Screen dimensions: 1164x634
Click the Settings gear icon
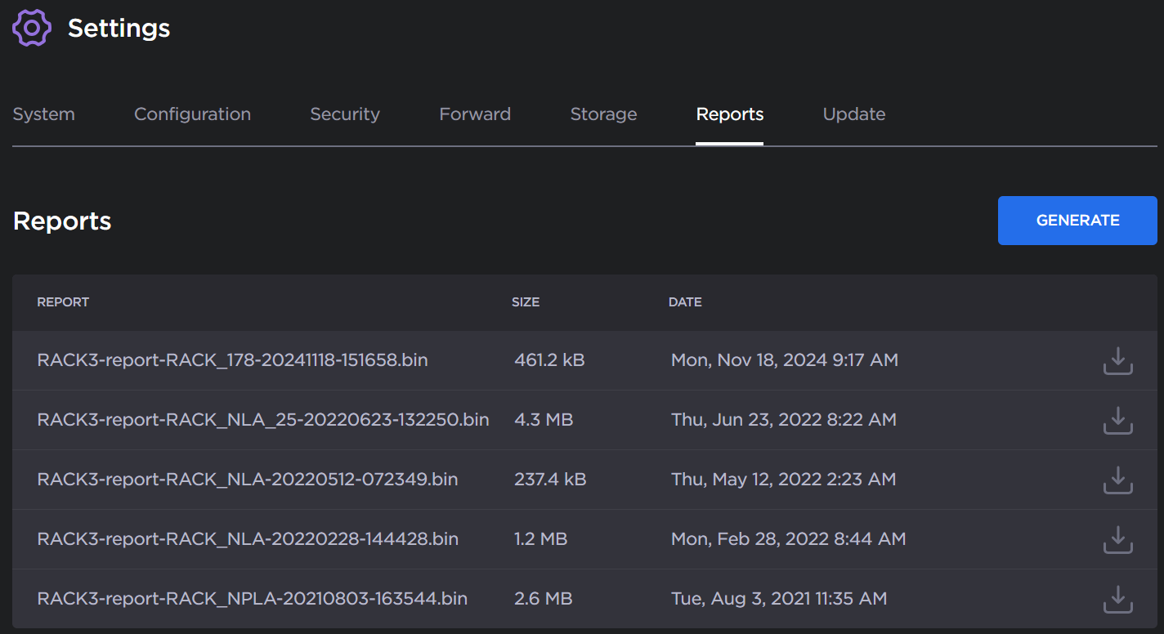click(32, 27)
